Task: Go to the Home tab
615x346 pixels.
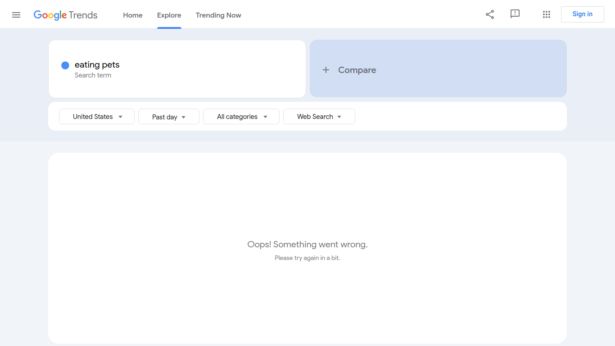Action: (133, 15)
